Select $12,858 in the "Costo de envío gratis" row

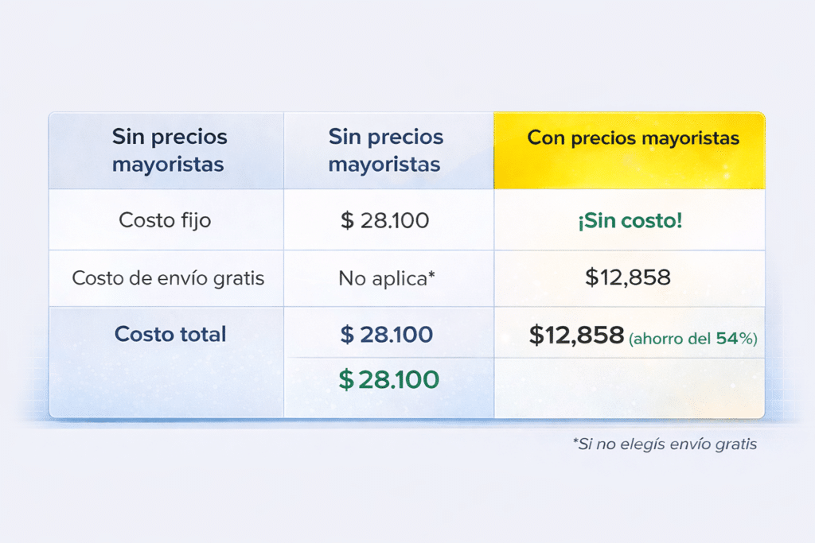pyautogui.click(x=628, y=277)
